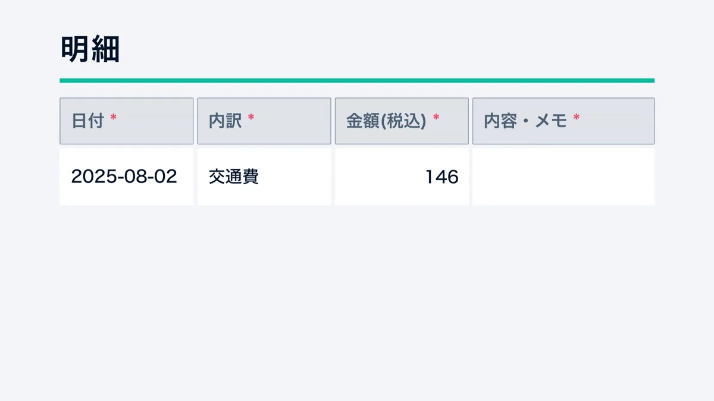Viewport: 714px width, 401px height.
Task: Click the red asterisk beside 内訳 header
Action: point(250,118)
